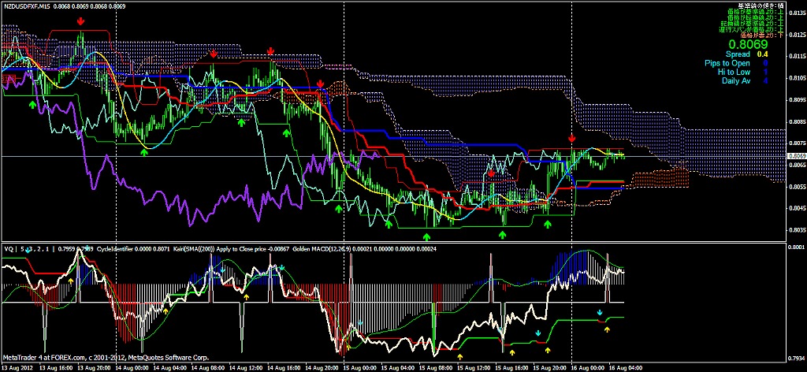Click the 0.8135 price axis label
Image resolution: width=807 pixels, height=372 pixels.
click(796, 13)
